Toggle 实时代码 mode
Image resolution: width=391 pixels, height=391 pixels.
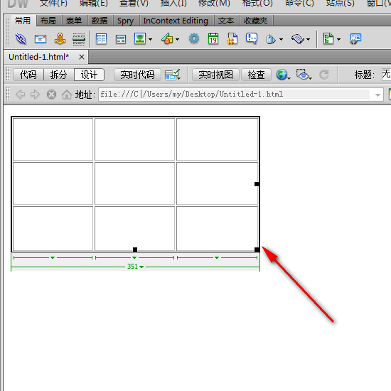coord(137,75)
